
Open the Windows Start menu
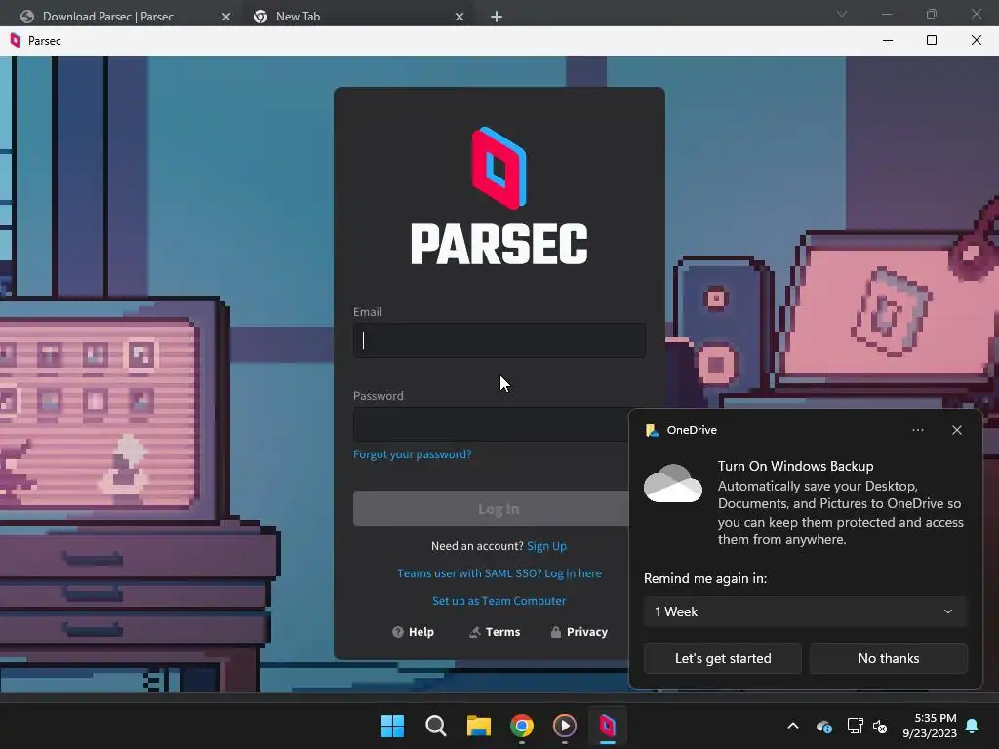[x=392, y=726]
